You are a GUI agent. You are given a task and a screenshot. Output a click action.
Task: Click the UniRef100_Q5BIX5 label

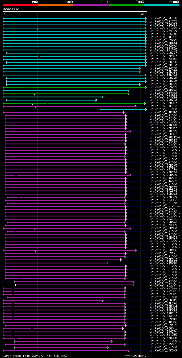[x=163, y=165]
